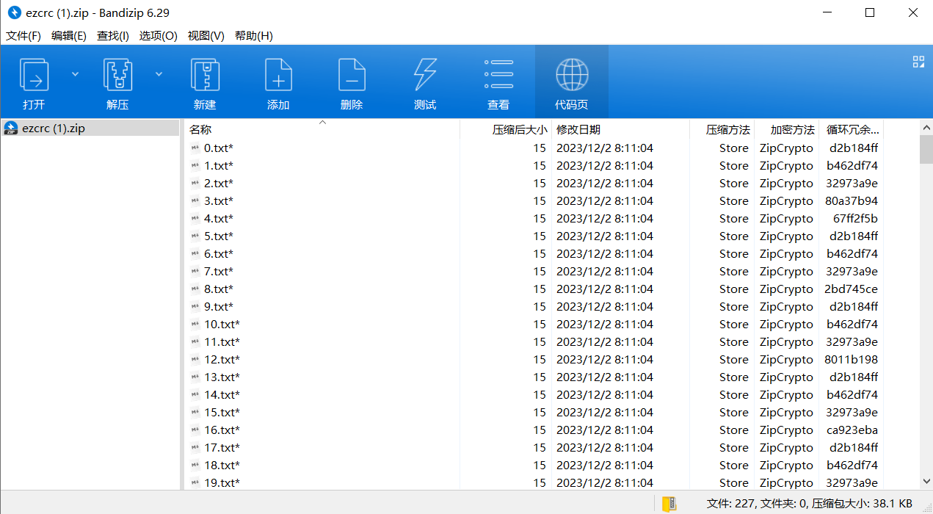Sort by the 加密方法 column header
The image size is (933, 514).
tap(787, 129)
